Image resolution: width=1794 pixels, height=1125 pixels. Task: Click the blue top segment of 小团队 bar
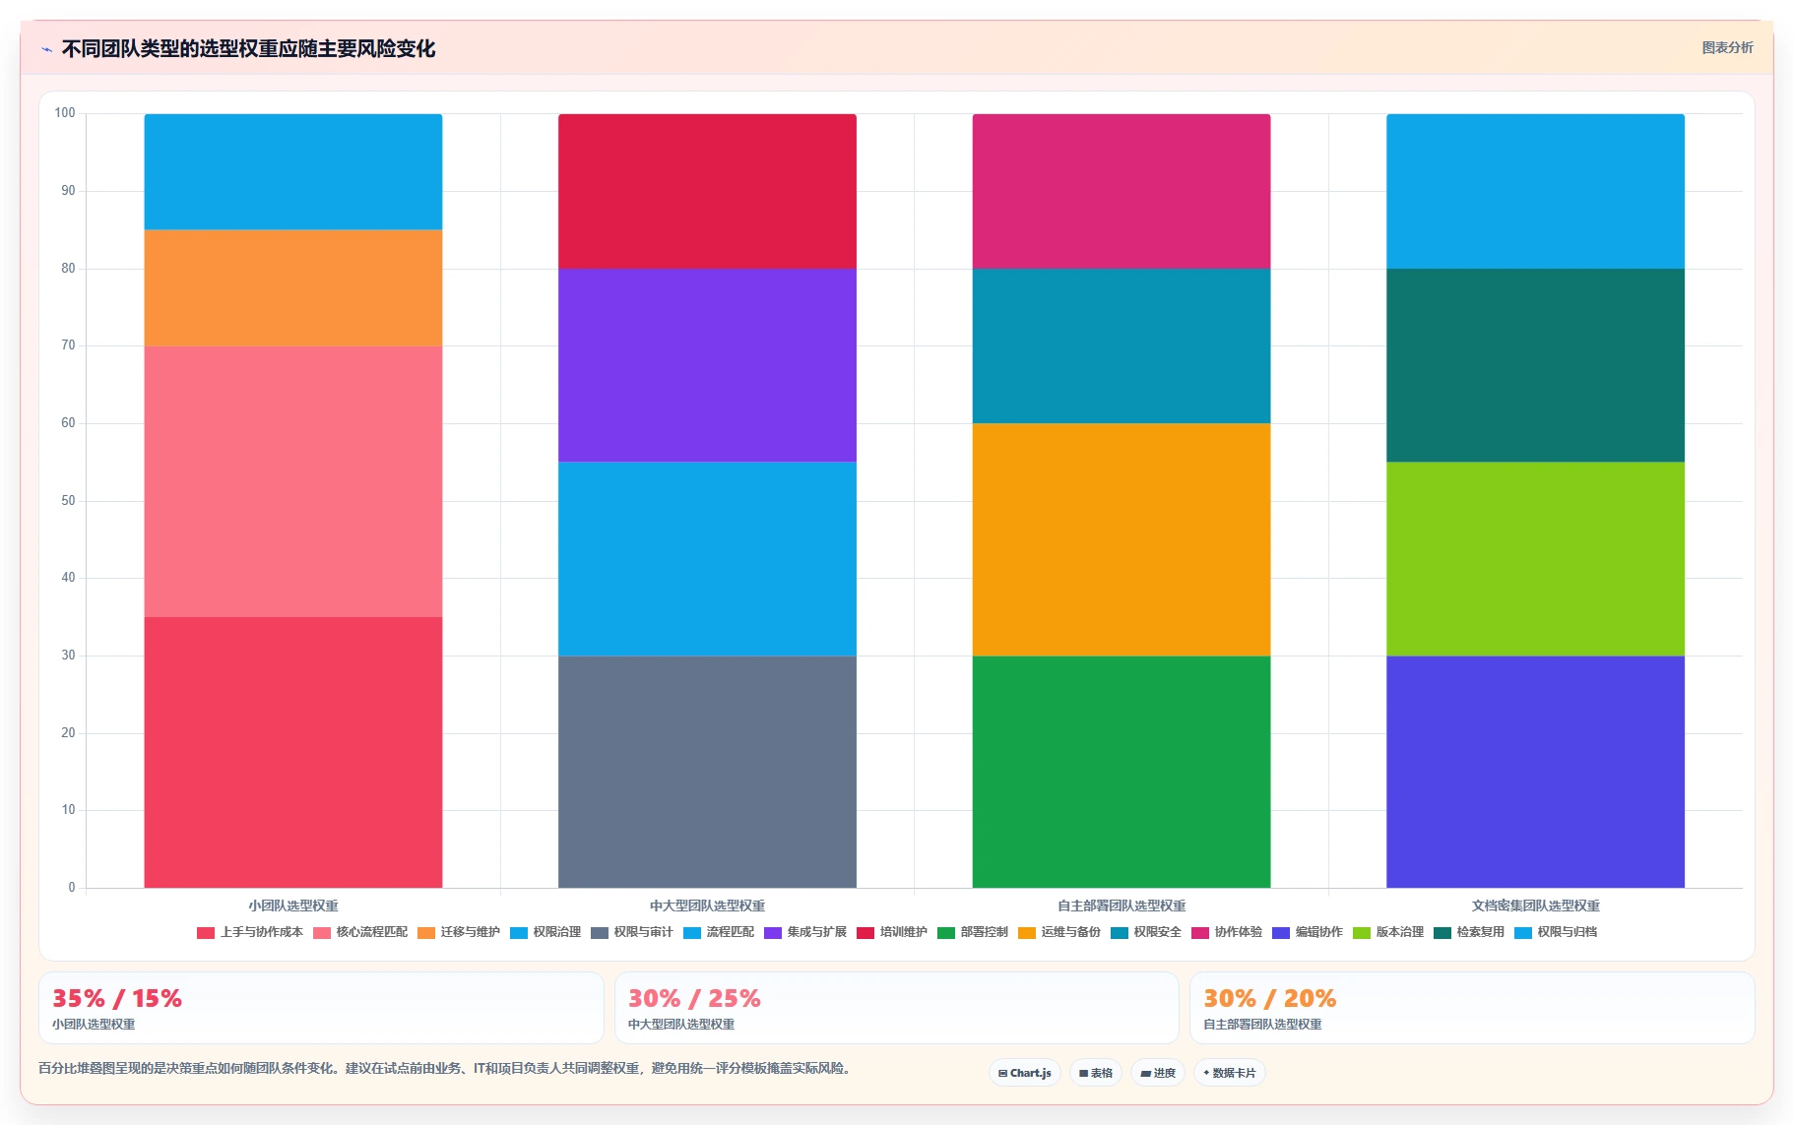293,172
